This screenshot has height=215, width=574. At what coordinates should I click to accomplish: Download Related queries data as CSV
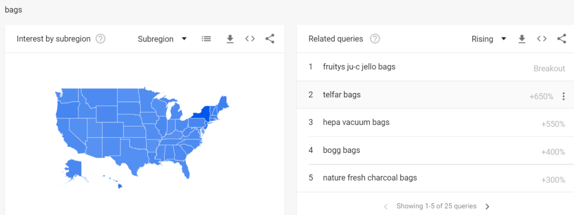click(522, 39)
